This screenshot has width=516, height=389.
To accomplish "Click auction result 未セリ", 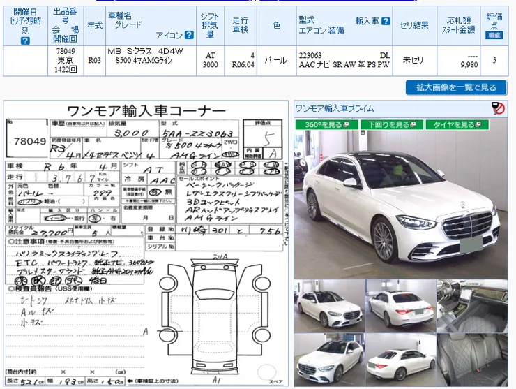I will click(x=413, y=60).
